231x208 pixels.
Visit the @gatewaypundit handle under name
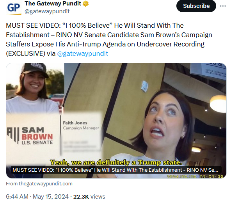(x=47, y=11)
